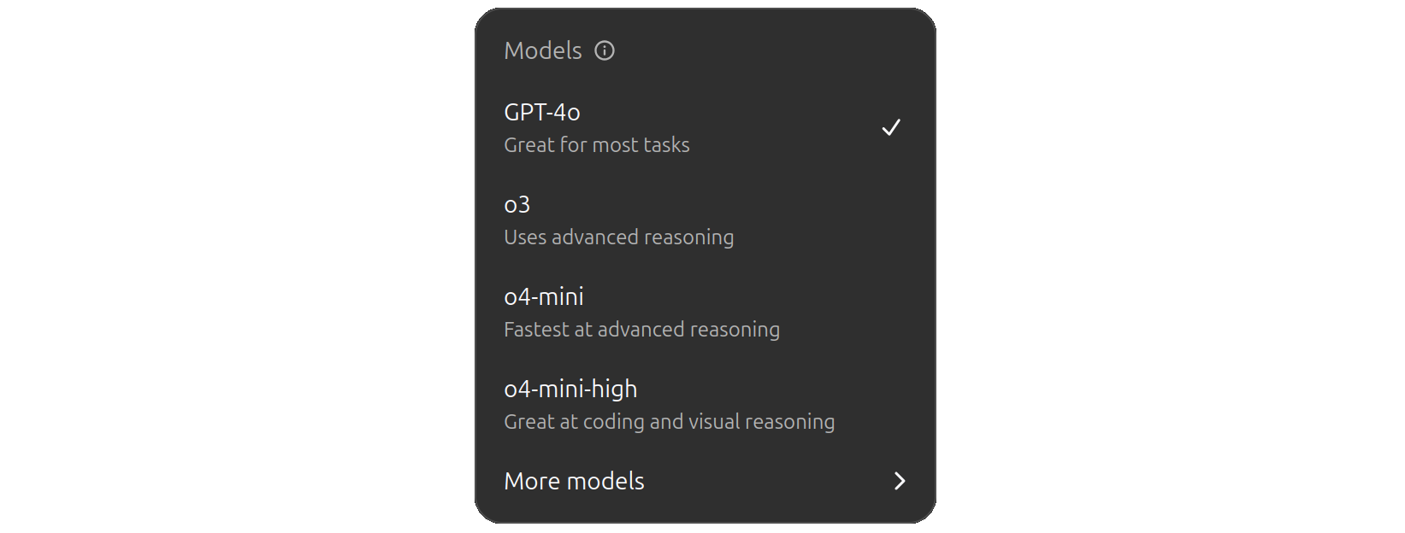
Task: Choose the o4-mini model
Action: [705, 312]
